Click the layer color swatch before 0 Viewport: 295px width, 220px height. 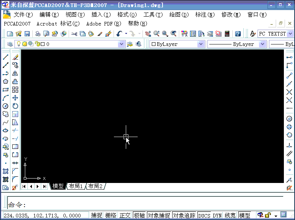pyautogui.click(x=43, y=44)
